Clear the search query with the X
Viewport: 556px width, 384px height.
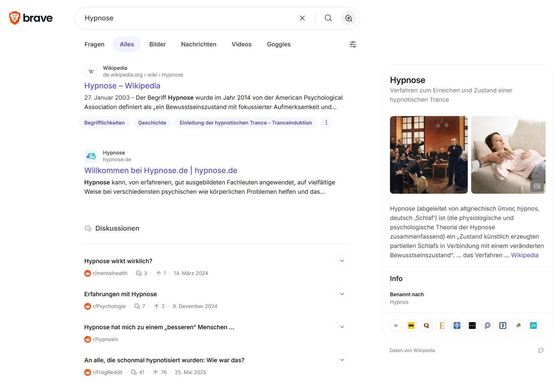[x=302, y=18]
